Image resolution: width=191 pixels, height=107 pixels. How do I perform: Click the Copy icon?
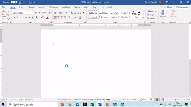coord(9,15)
